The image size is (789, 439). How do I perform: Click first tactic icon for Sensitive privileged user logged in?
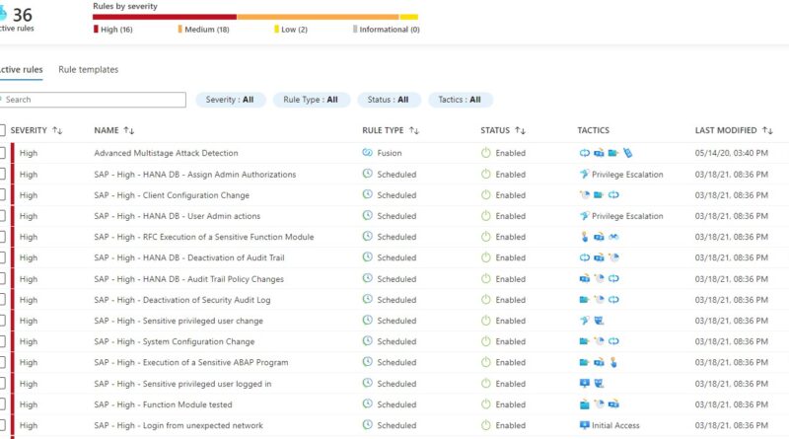pos(584,383)
